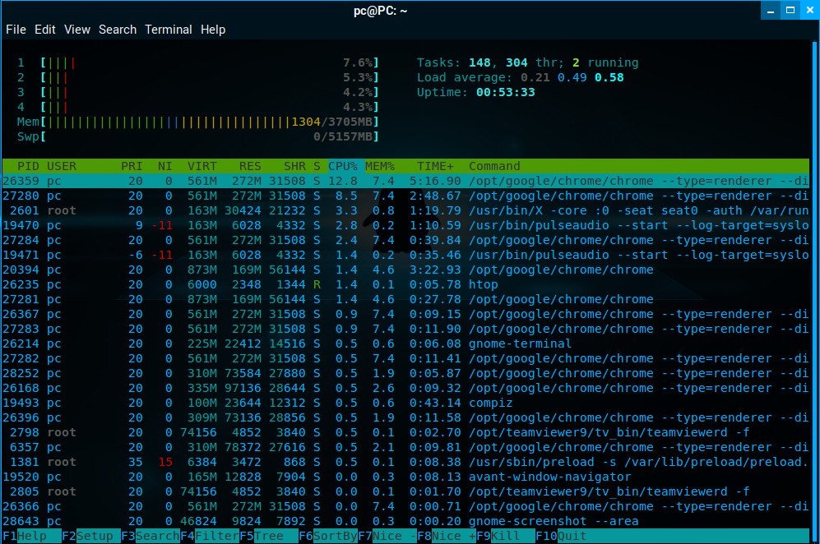Sort by the SHR column header
The width and height of the screenshot is (820, 544).
coord(295,166)
